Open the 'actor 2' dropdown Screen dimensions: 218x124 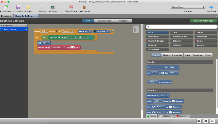[67, 37]
